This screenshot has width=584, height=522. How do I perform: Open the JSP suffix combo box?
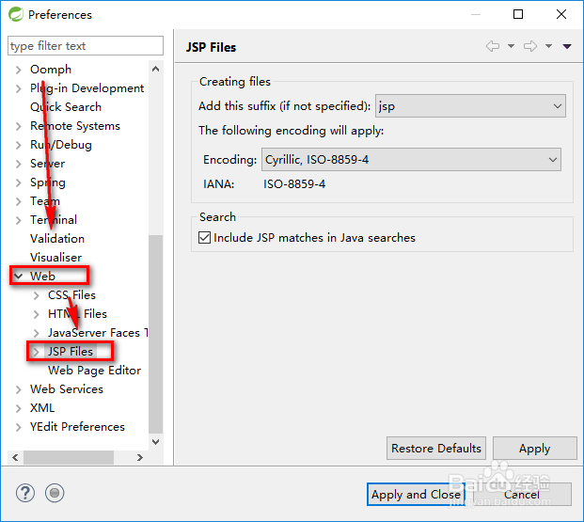pos(470,106)
